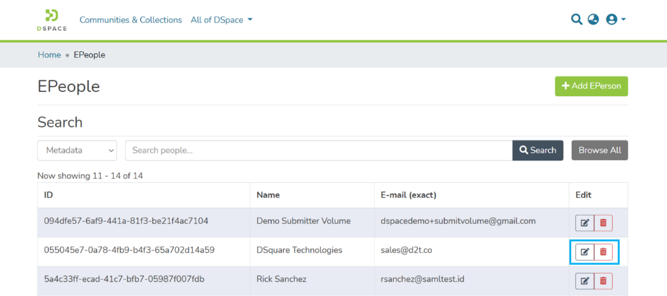This screenshot has height=296, width=667.
Task: Click the sales@d2t.co email cell
Action: pyautogui.click(x=406, y=250)
